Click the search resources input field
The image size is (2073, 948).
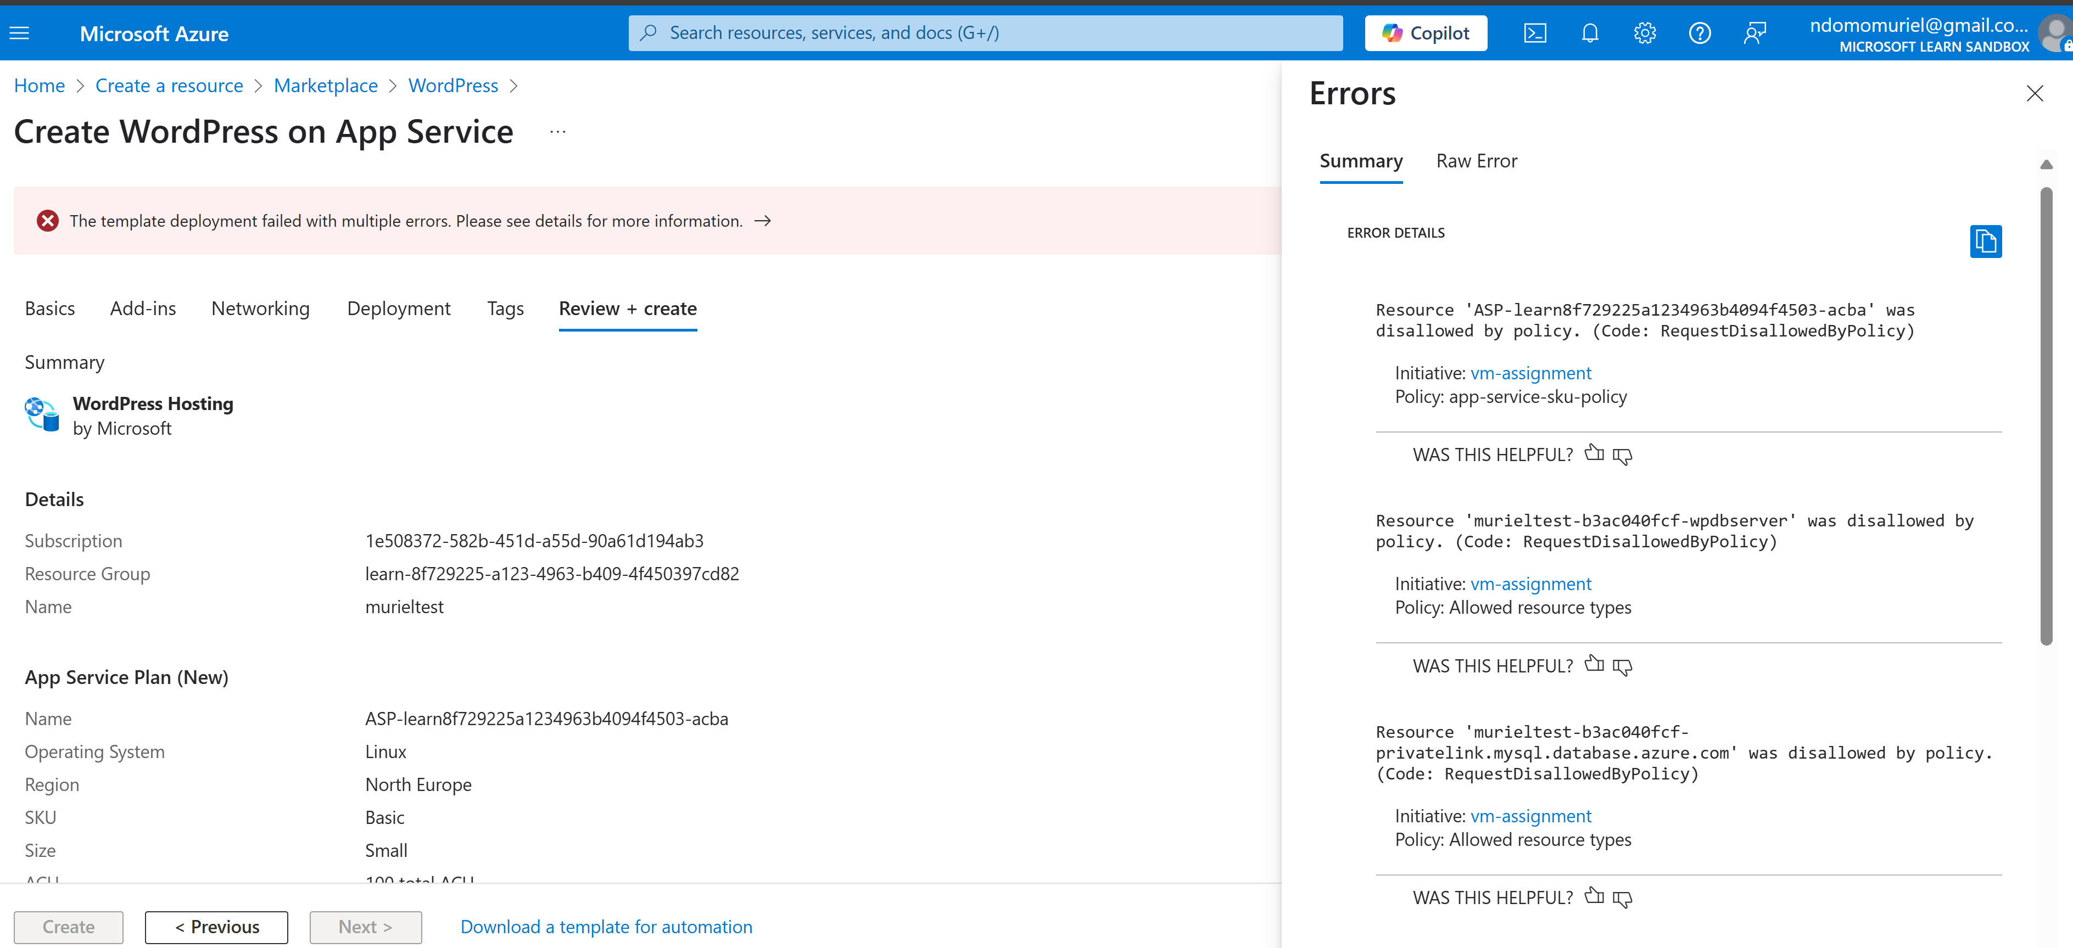pos(985,33)
